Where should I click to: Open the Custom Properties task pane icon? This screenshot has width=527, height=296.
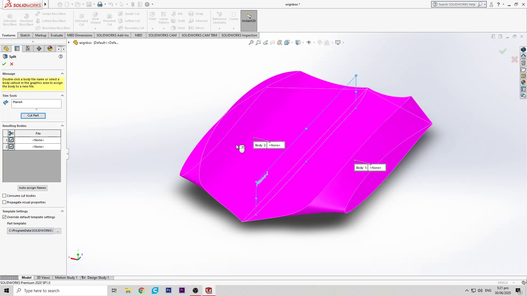point(523,89)
